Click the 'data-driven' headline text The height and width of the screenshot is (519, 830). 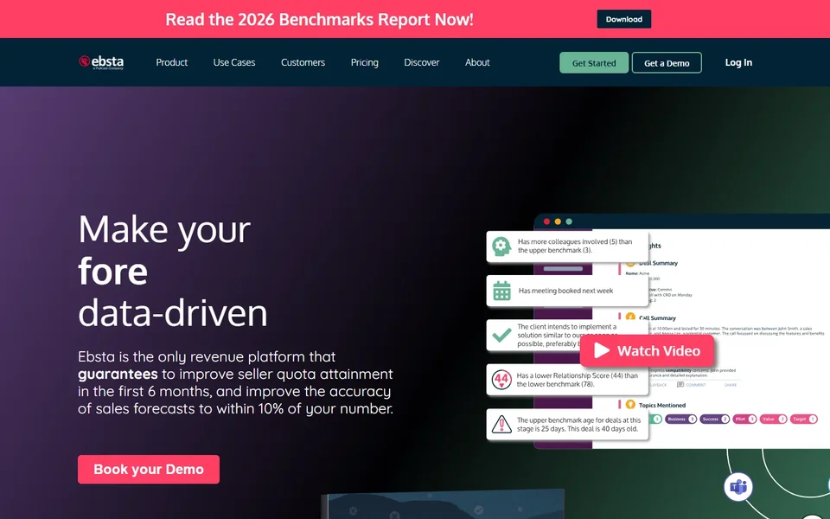click(x=173, y=312)
